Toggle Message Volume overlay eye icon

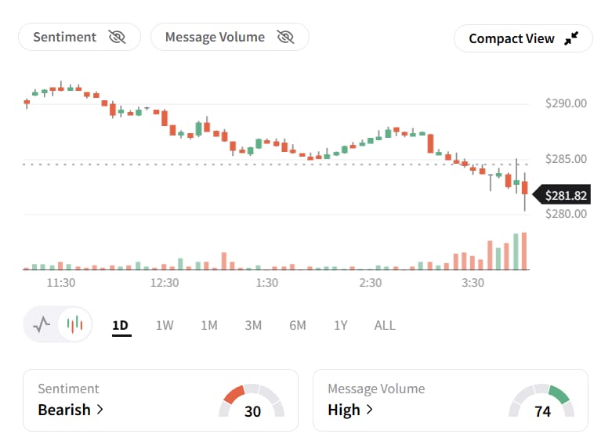[x=285, y=37]
